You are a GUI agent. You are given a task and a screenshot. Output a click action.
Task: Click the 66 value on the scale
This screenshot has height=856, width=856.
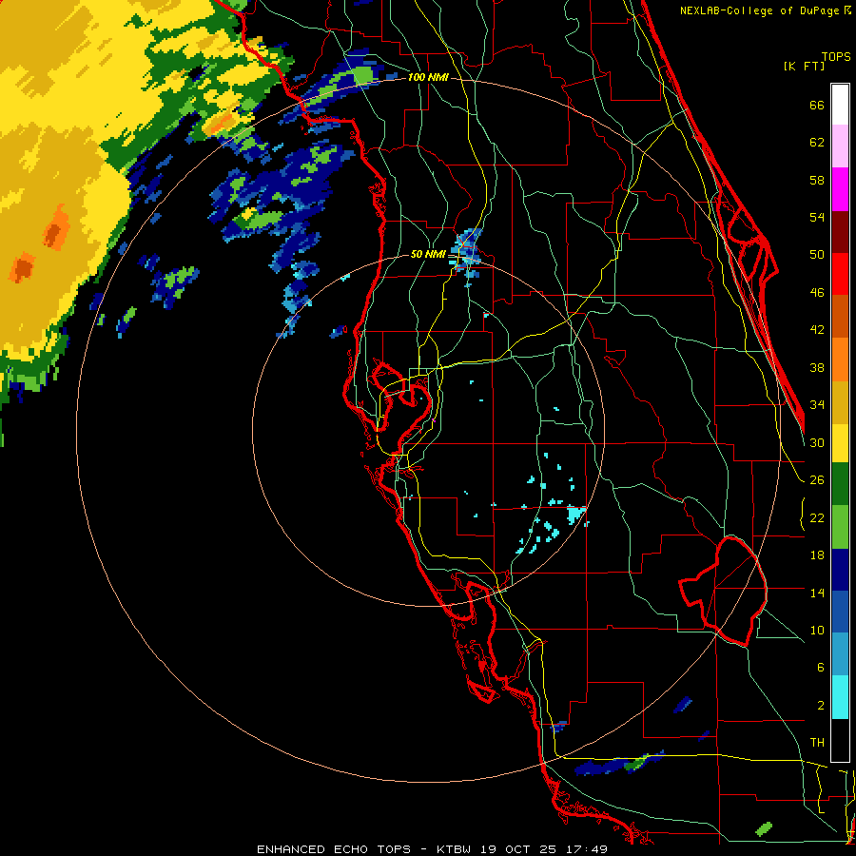(817, 105)
